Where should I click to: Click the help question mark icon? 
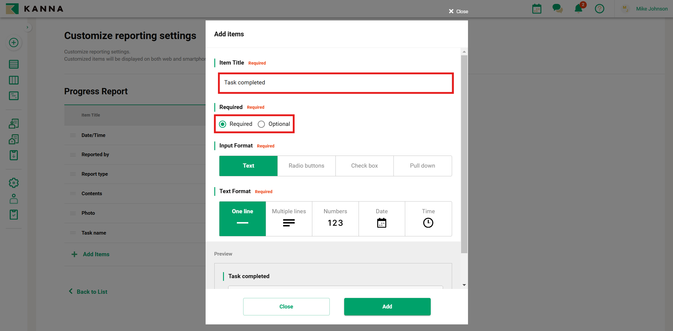(599, 9)
